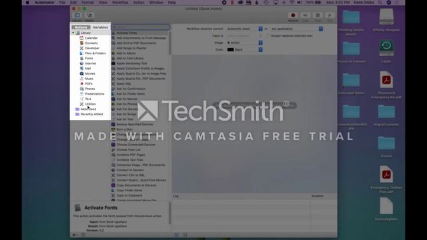Select Calendar category icon in library
The width and height of the screenshot is (427, 240).
click(81, 38)
